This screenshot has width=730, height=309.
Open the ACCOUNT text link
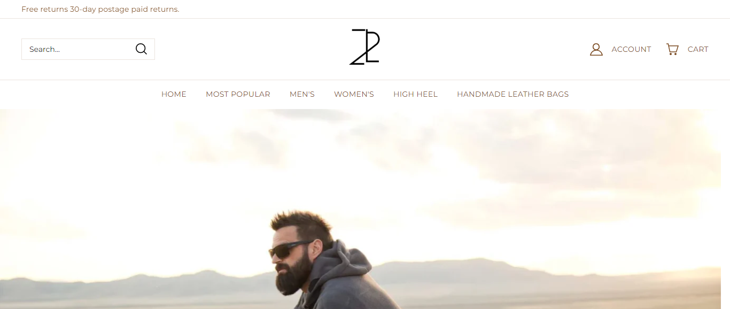point(631,49)
